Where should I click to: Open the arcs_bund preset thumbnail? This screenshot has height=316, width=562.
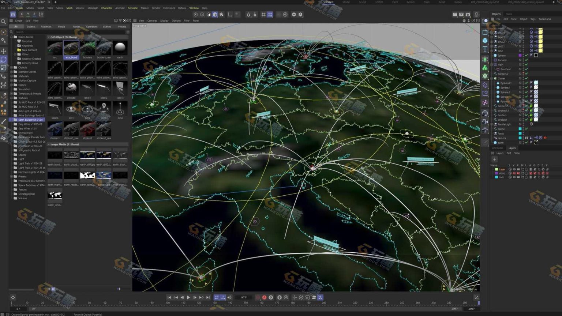(71, 48)
